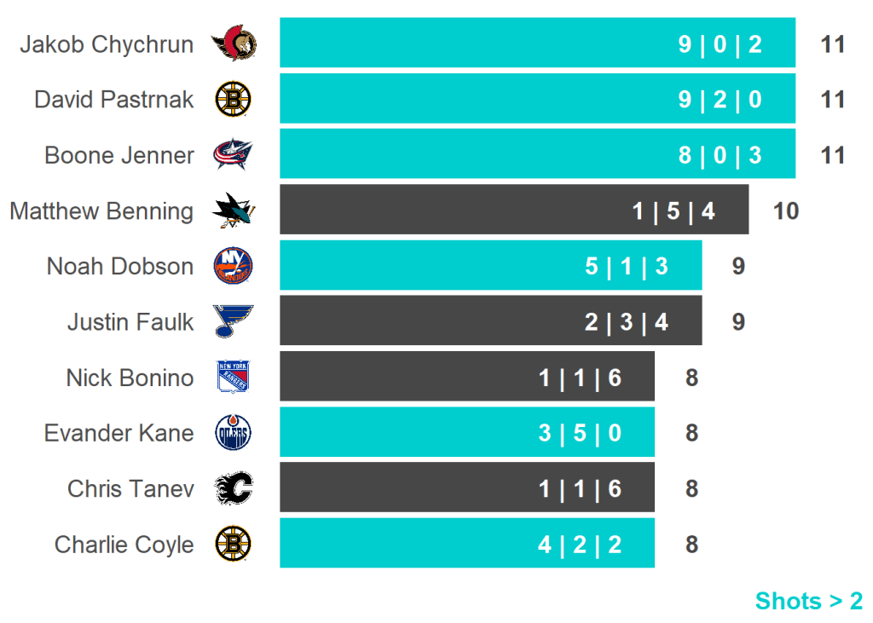
Task: Click Matthew Benning's dark gray bar
Action: (514, 210)
